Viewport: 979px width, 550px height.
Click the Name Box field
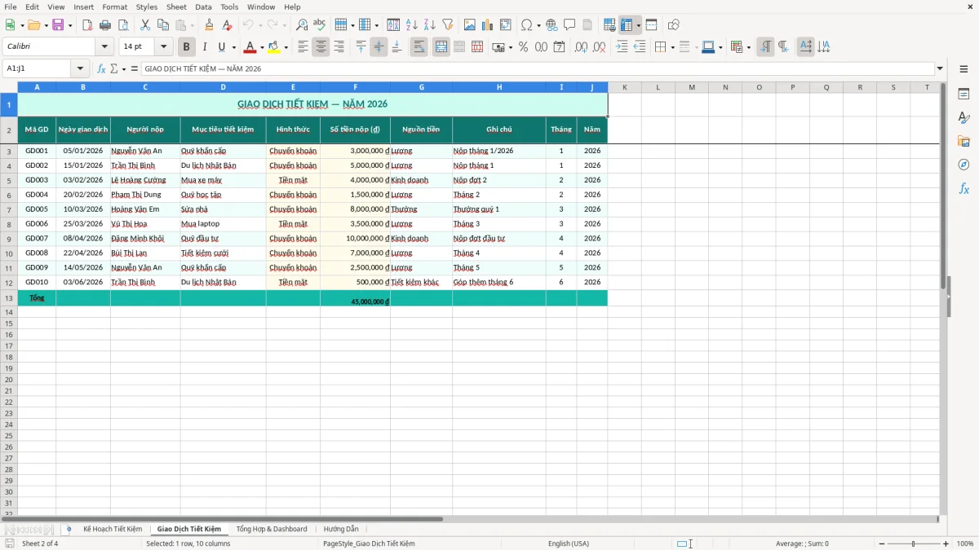38,69
